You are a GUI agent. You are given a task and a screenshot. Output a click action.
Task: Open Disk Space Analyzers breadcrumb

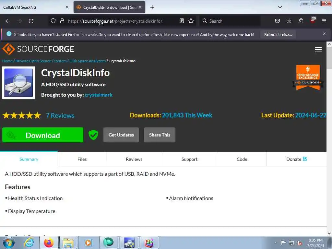88,61
